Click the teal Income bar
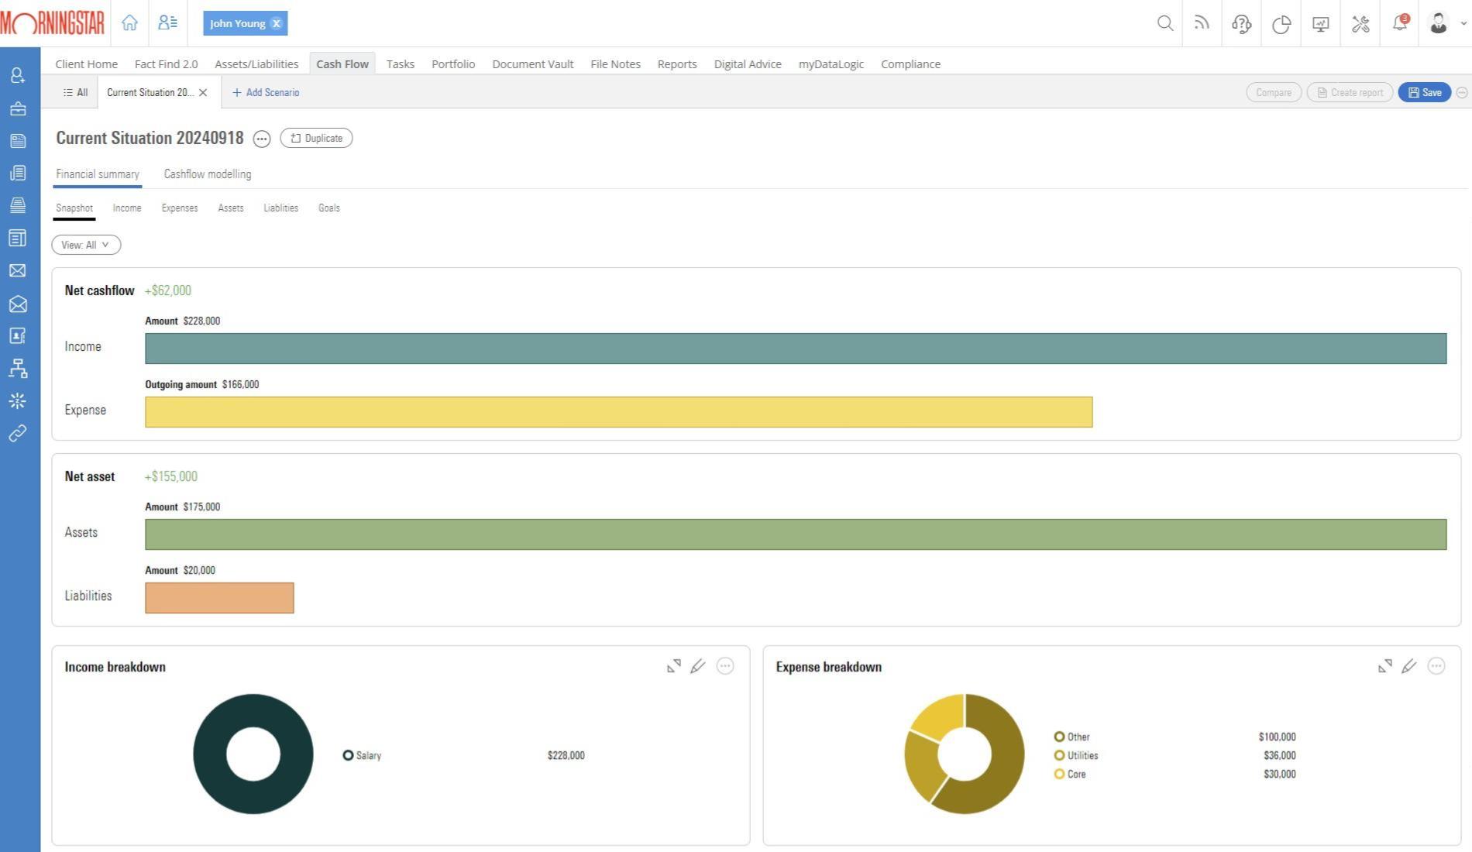Screen dimensions: 1472x852 pos(796,349)
